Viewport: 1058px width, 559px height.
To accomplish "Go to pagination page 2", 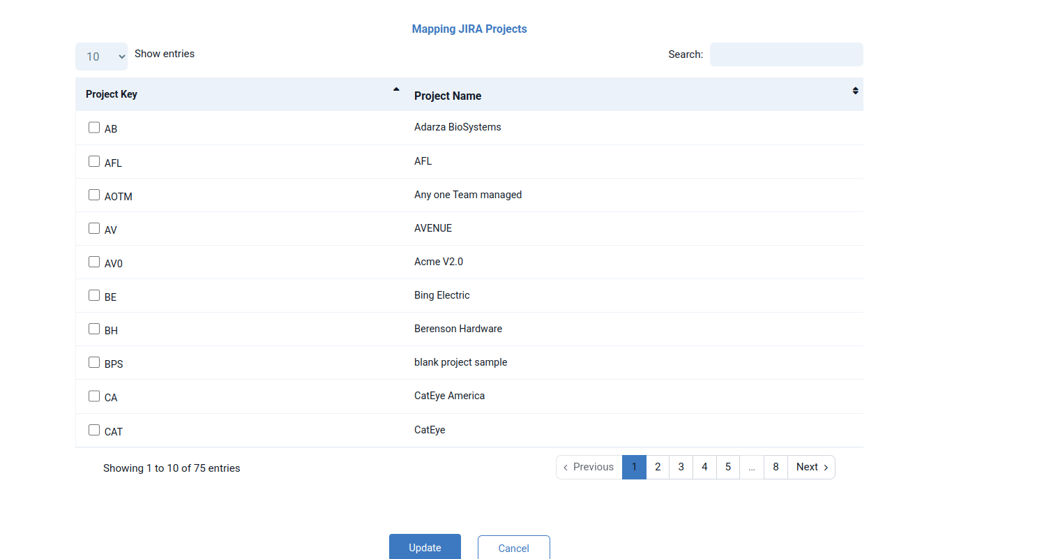I will click(x=658, y=467).
